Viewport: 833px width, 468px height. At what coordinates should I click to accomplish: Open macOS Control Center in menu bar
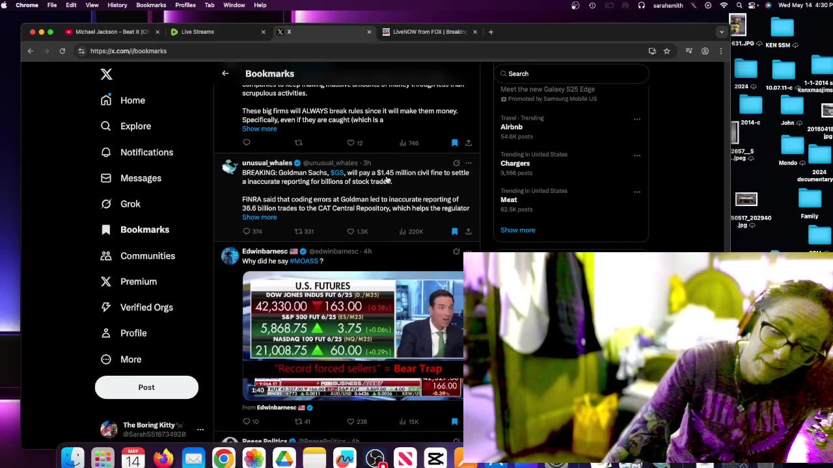pyautogui.click(x=753, y=5)
